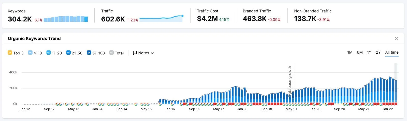Click the first Google marker after Sep 12
This screenshot has height=121, width=407.
click(x=57, y=104)
